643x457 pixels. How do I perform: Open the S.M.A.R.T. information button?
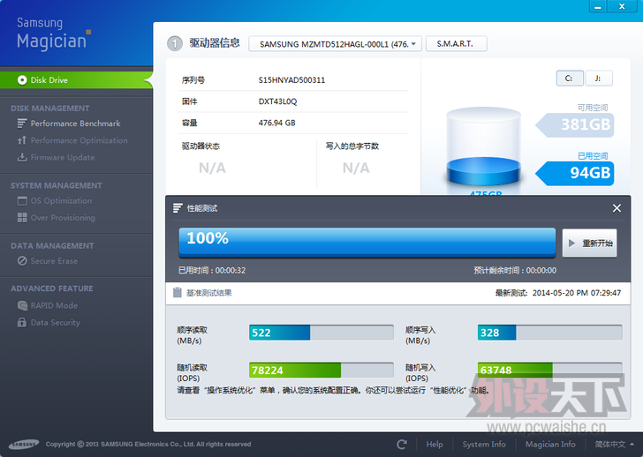pos(457,44)
